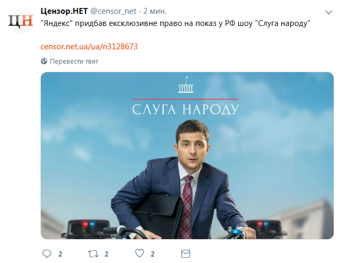Like the tweet with heart icon

click(140, 253)
